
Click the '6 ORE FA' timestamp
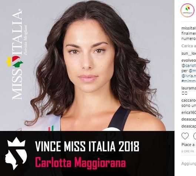(187, 152)
